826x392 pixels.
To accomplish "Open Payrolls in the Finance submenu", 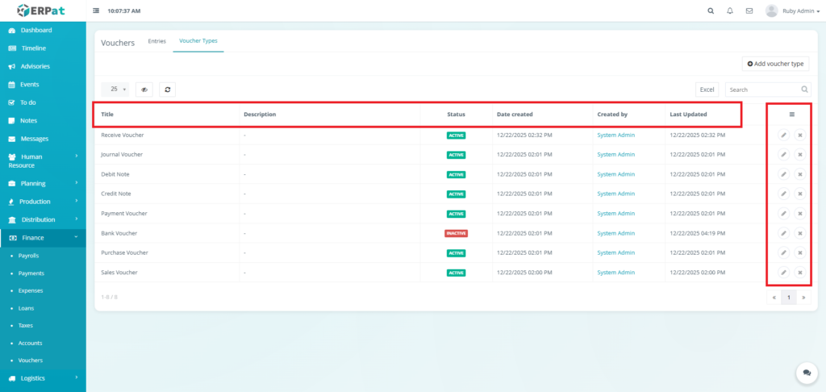I will click(x=28, y=255).
